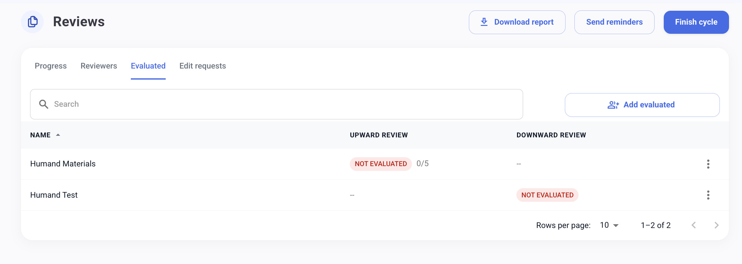Click the Reviews documents icon

click(x=33, y=22)
